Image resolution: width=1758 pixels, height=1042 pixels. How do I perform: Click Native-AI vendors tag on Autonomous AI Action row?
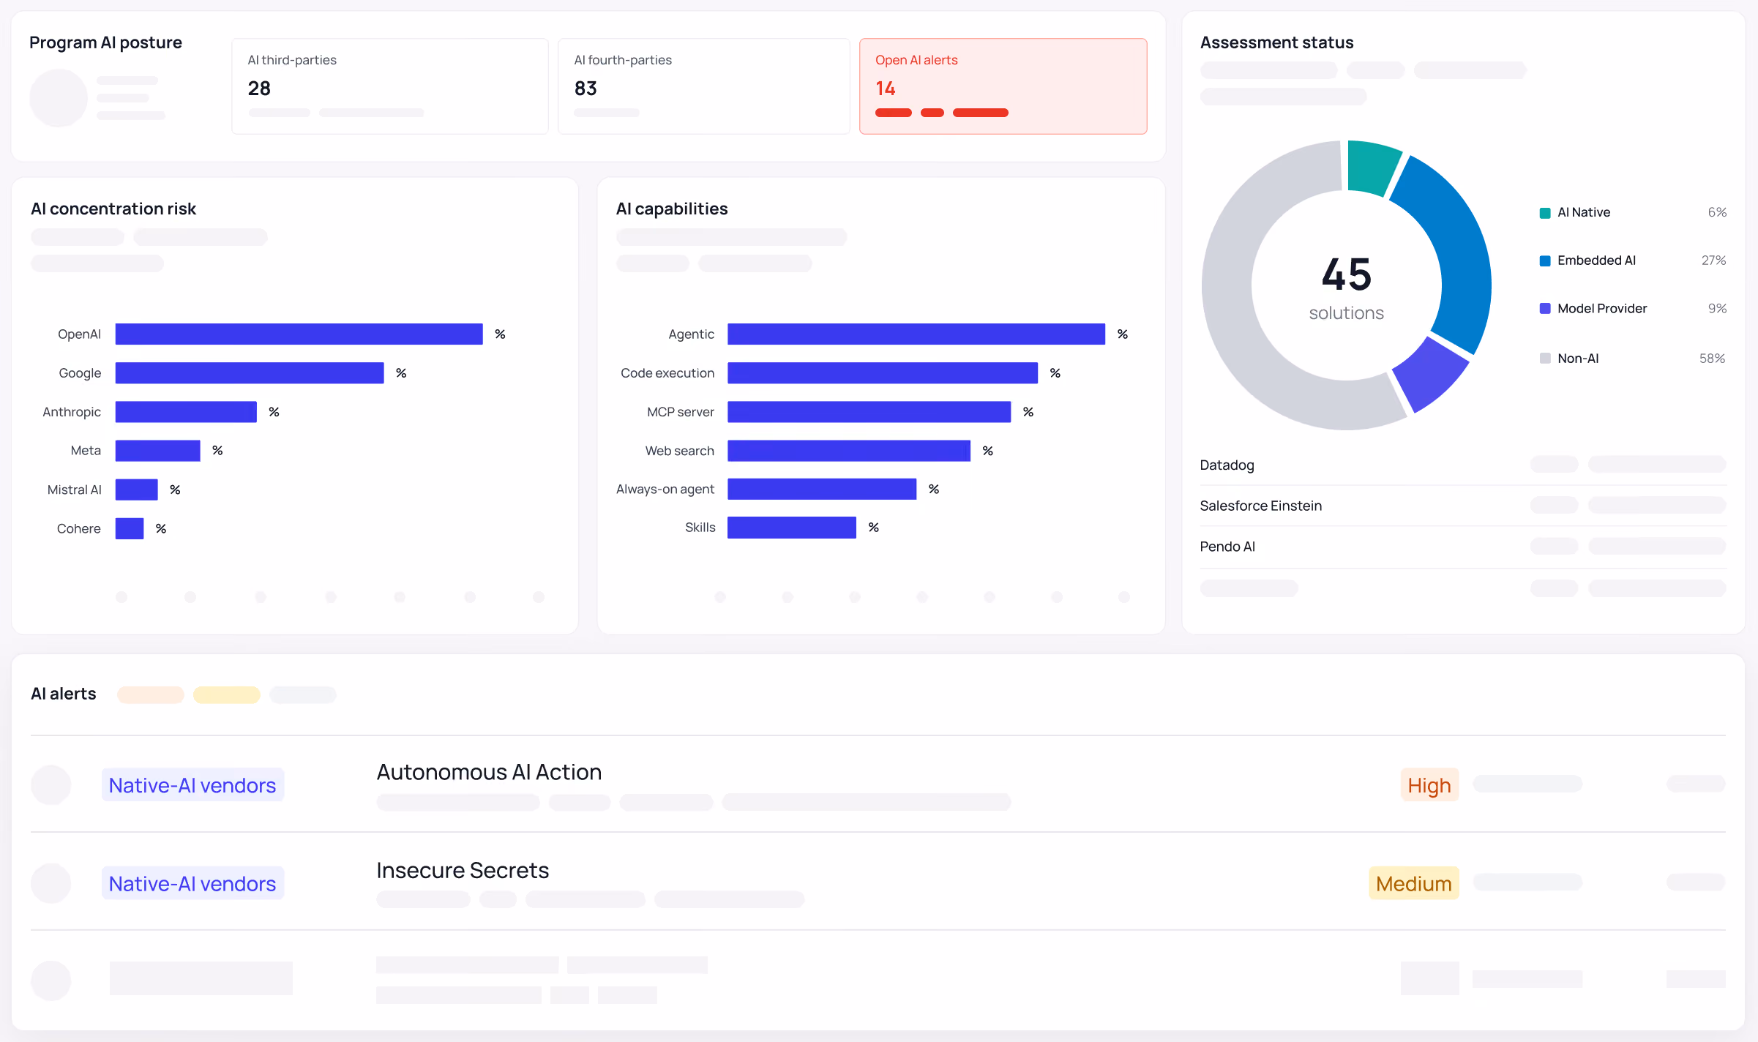coord(192,785)
